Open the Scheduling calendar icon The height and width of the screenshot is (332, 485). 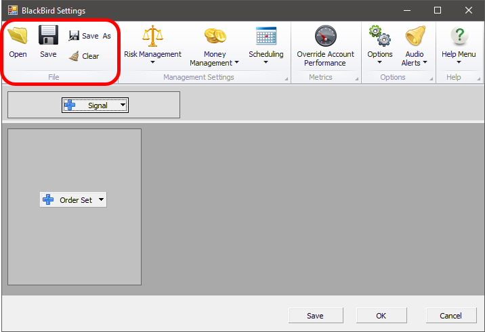point(266,36)
